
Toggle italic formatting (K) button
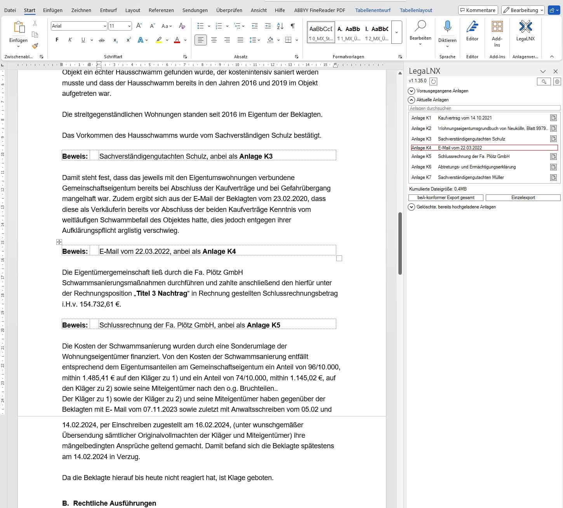click(x=70, y=40)
